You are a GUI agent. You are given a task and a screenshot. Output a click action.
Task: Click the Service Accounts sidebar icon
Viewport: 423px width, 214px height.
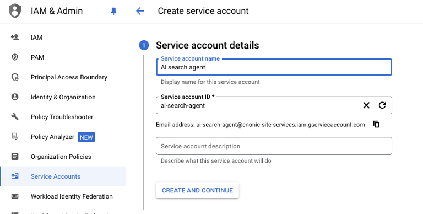[x=15, y=176]
